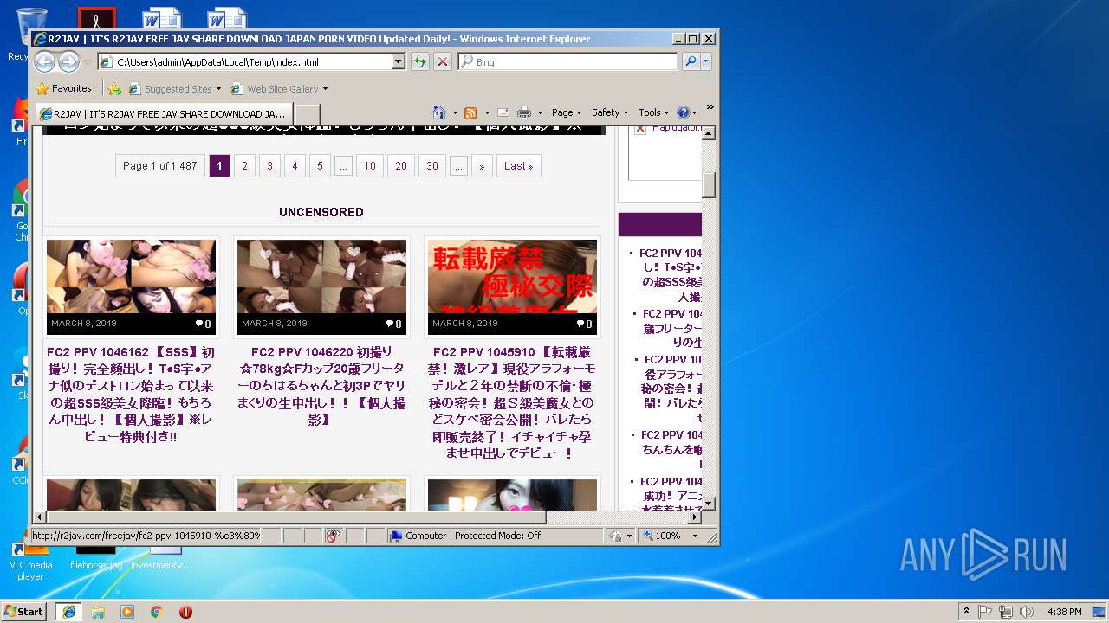This screenshot has width=1109, height=623.
Task: Click the horizontal scrollbar right arrow
Action: 694,517
